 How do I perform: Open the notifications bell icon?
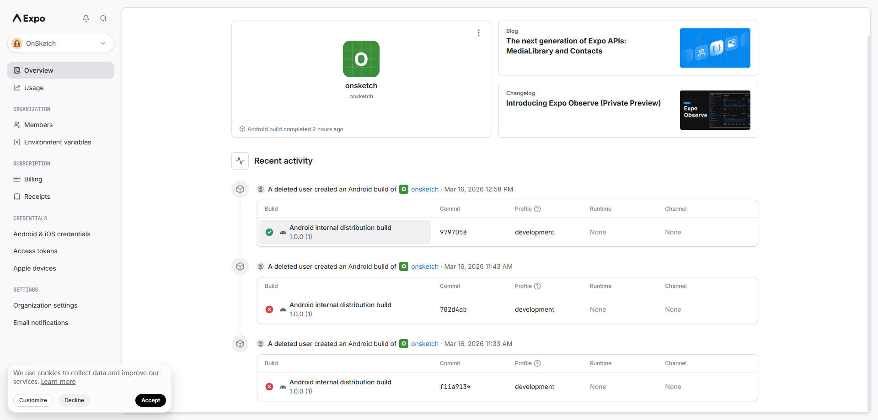point(86,18)
